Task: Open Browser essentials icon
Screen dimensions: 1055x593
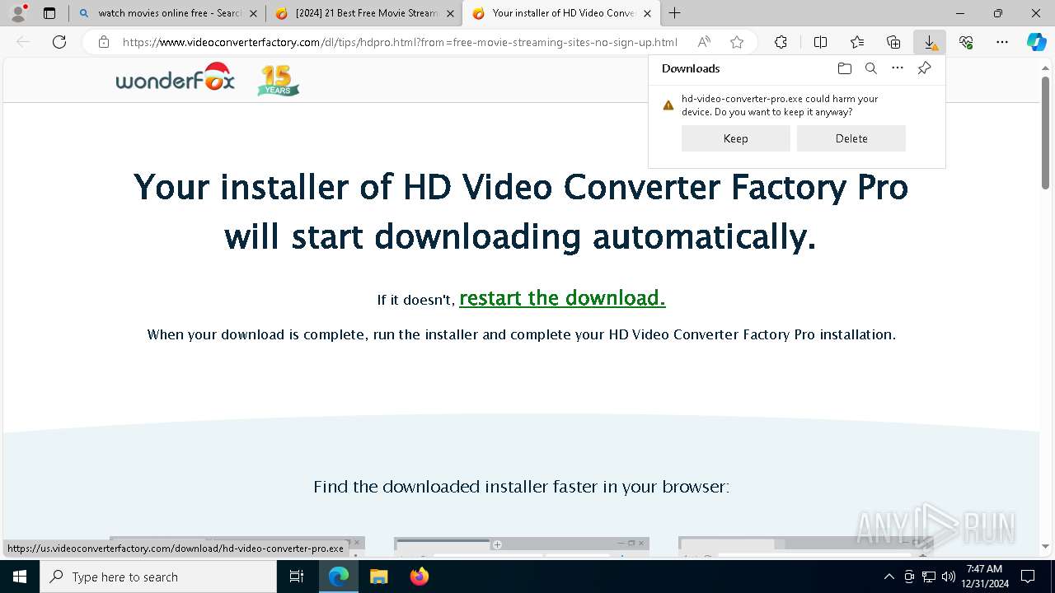Action: pos(966,42)
